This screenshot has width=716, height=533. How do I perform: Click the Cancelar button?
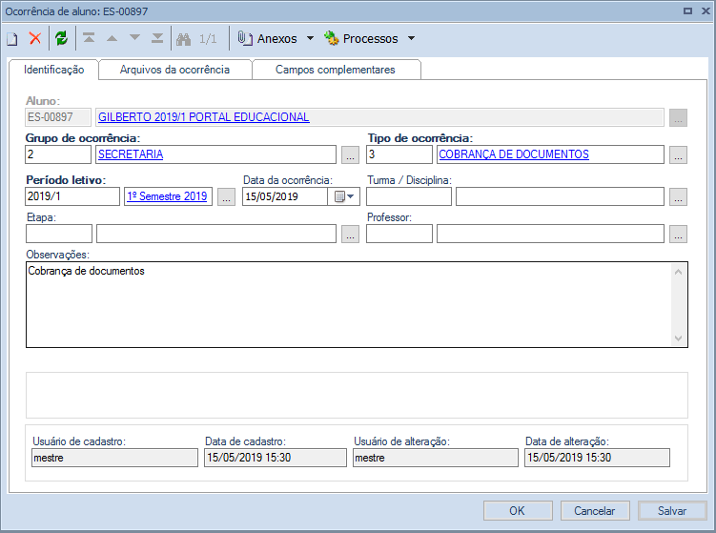[x=595, y=511]
